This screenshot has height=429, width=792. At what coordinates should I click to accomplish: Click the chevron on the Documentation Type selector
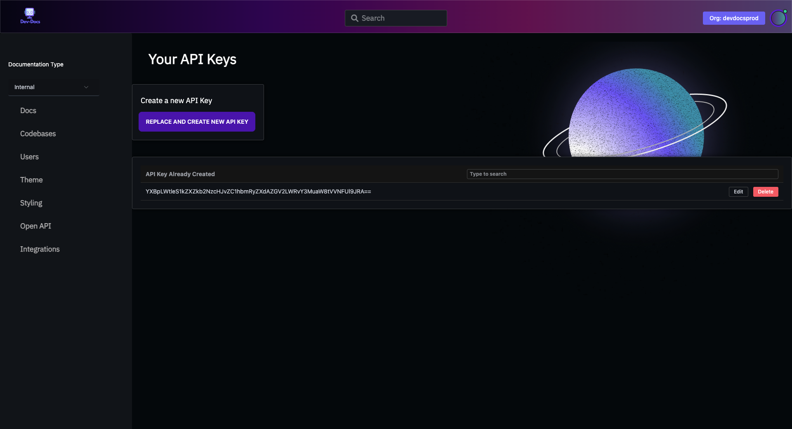(86, 87)
